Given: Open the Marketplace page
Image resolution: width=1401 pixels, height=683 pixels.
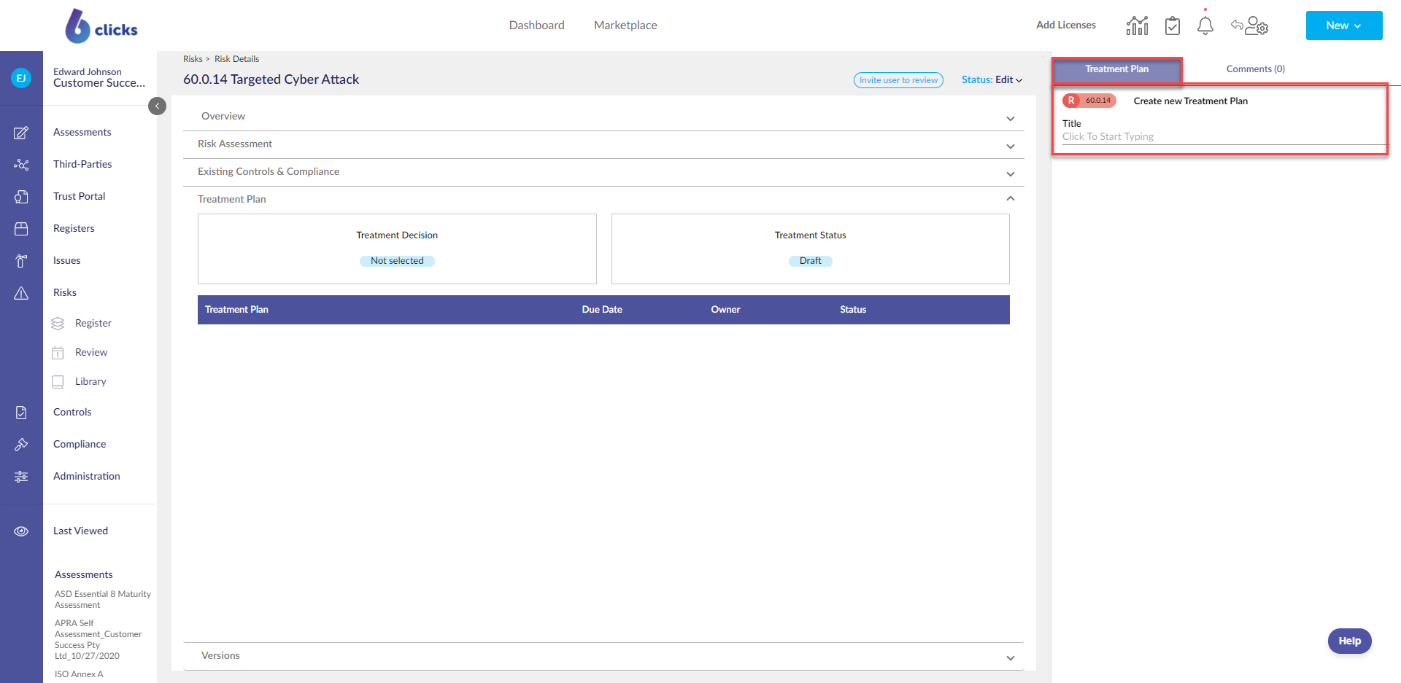Looking at the screenshot, I should [625, 26].
